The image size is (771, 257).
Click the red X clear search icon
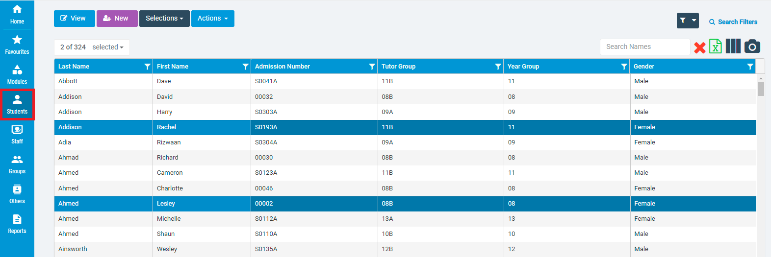click(700, 47)
